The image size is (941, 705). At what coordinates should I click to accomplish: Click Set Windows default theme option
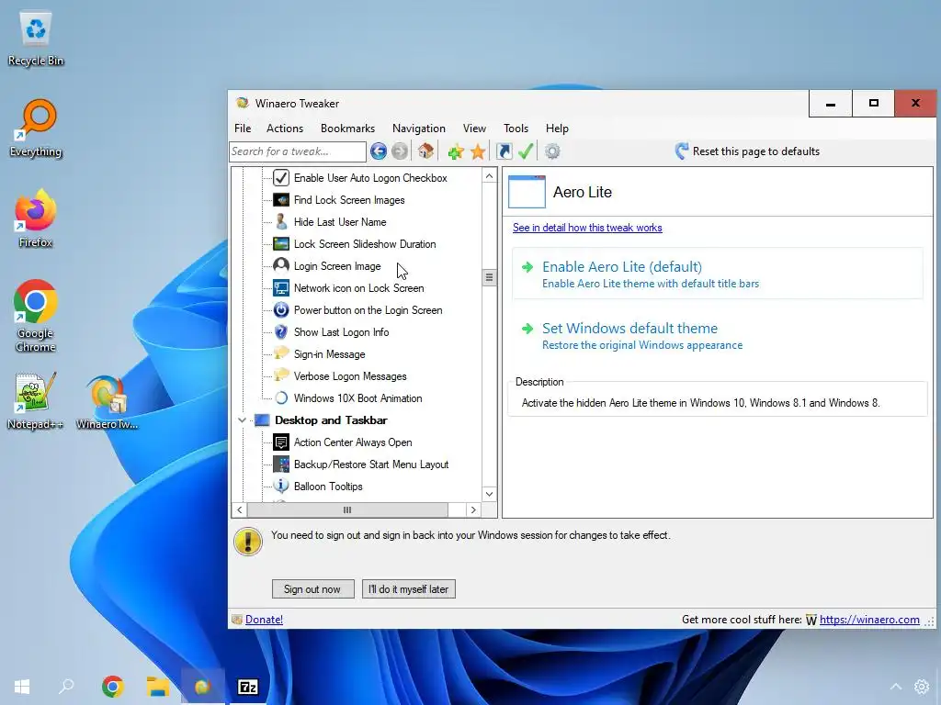click(x=717, y=335)
